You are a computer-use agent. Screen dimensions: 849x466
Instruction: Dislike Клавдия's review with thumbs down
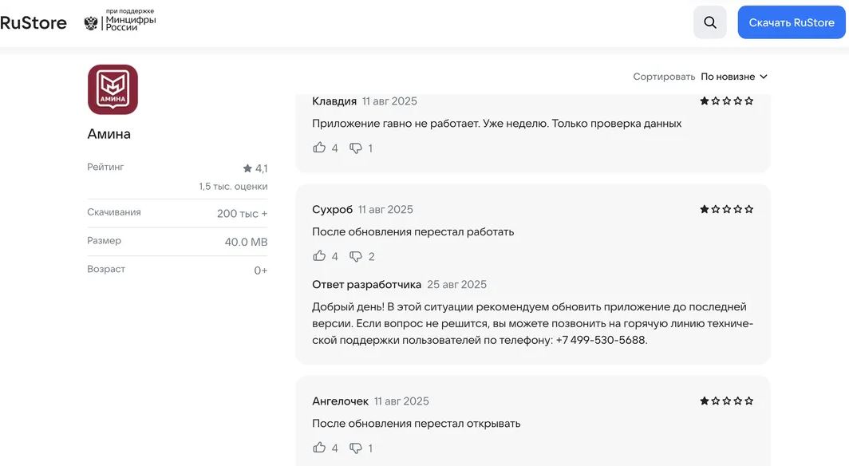(356, 148)
